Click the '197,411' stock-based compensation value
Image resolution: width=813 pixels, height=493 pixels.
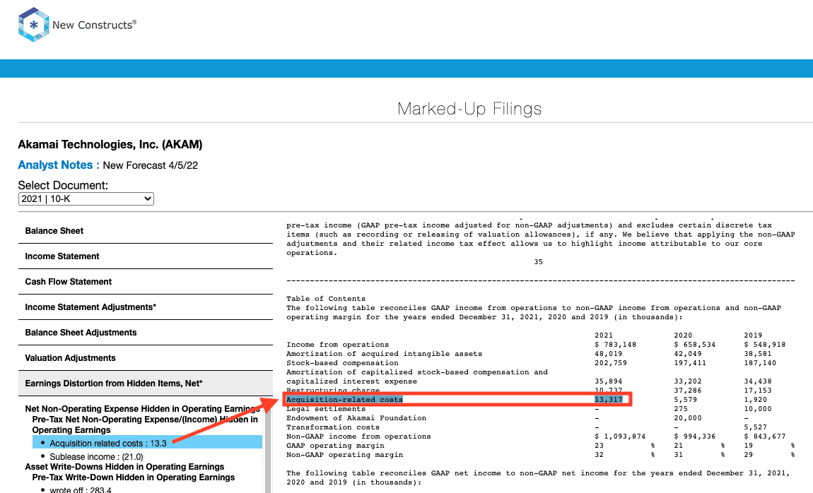click(x=690, y=364)
